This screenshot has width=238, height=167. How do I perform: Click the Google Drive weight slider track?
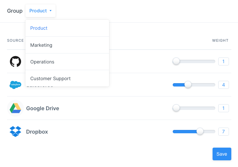click(x=197, y=108)
